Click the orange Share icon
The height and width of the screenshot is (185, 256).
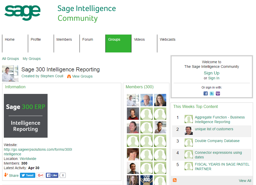6,175
